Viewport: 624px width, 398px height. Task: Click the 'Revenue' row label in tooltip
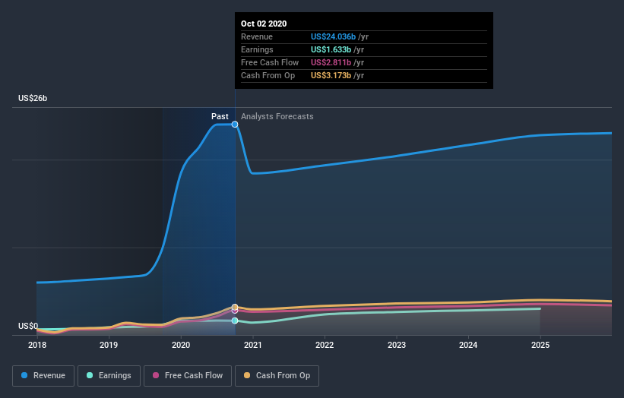[257, 36]
